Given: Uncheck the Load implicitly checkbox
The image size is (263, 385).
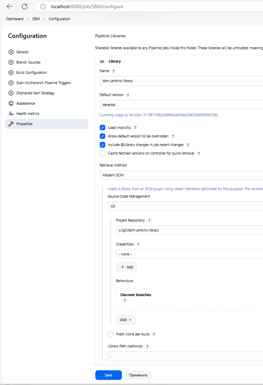Looking at the screenshot, I should click(x=102, y=128).
